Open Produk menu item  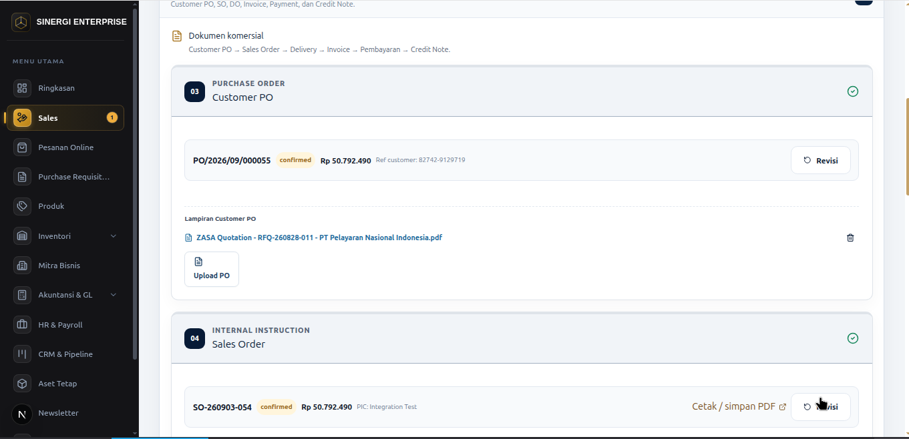65,206
